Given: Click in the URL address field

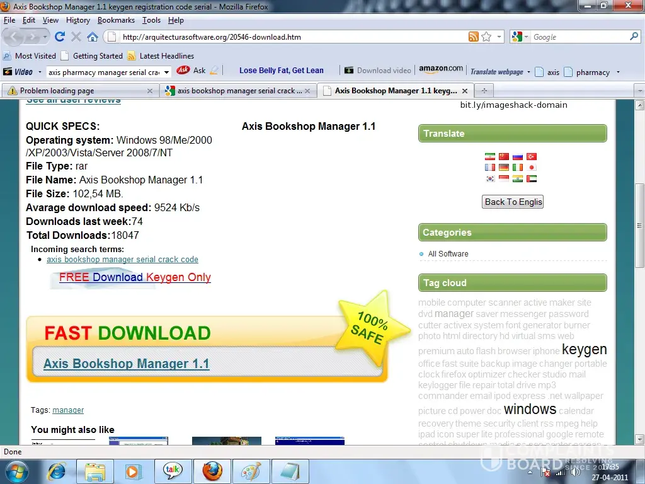Looking at the screenshot, I should 290,37.
